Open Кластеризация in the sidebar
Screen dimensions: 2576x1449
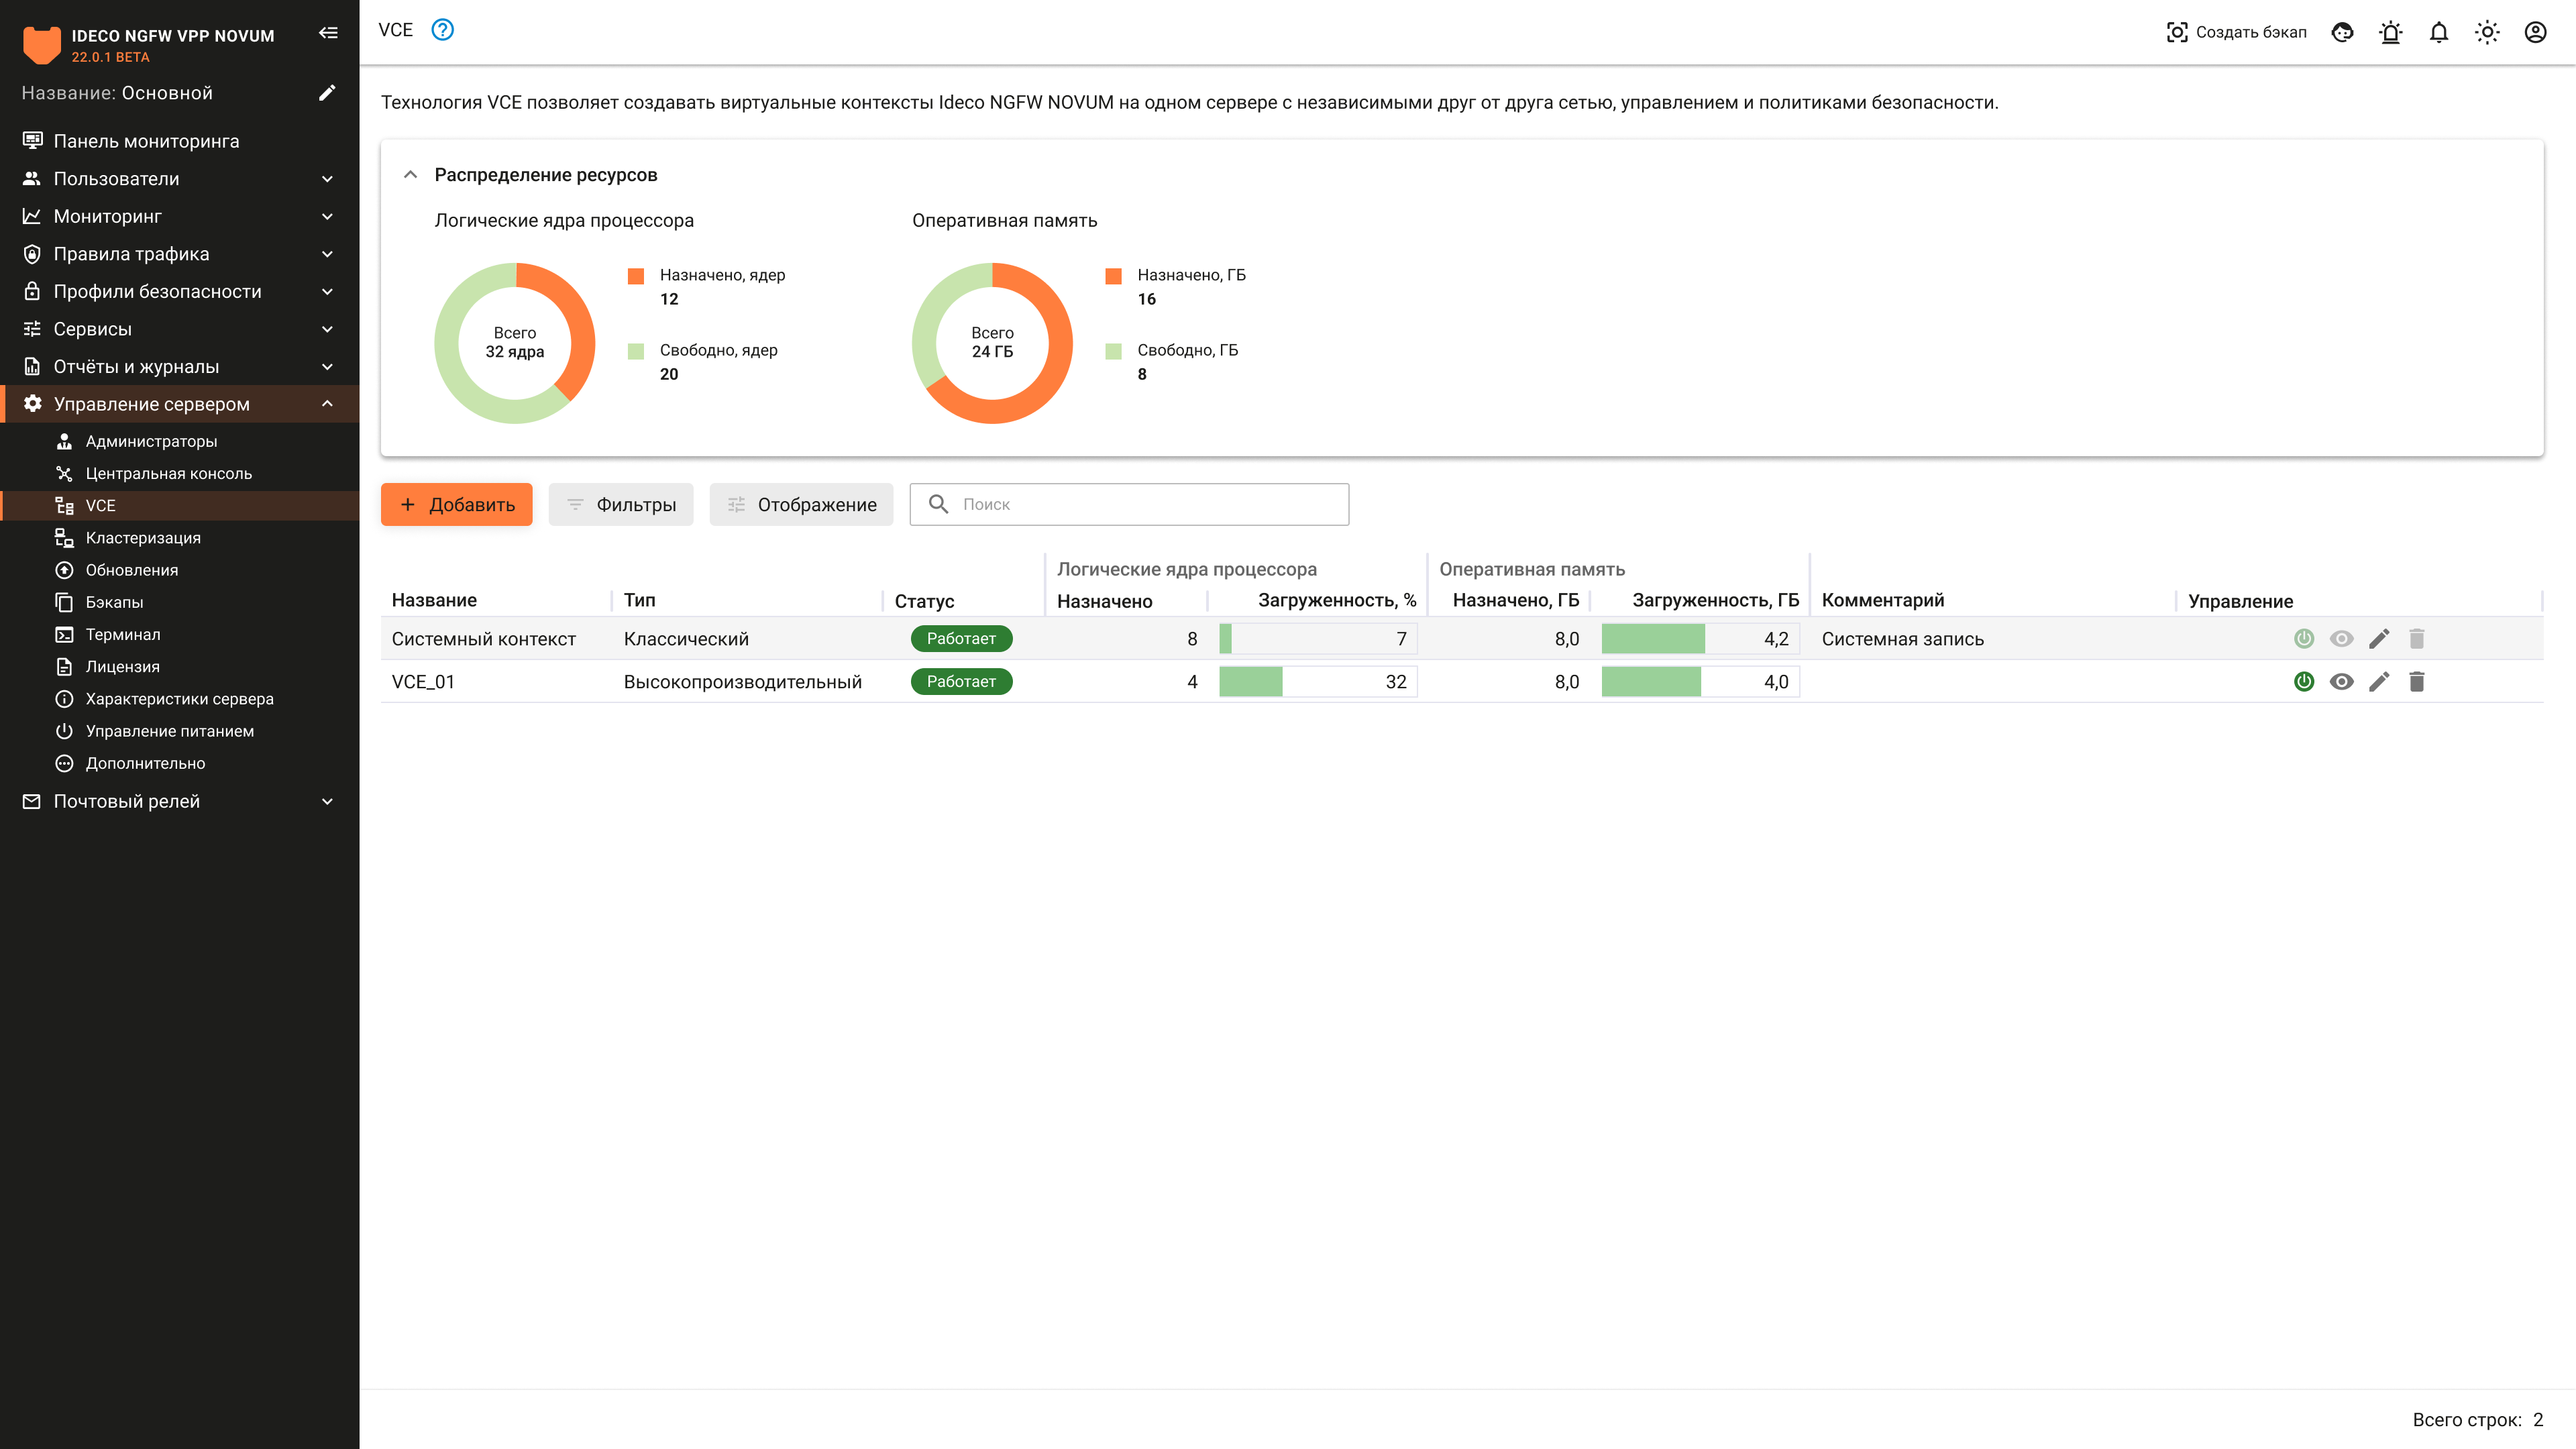coord(143,538)
